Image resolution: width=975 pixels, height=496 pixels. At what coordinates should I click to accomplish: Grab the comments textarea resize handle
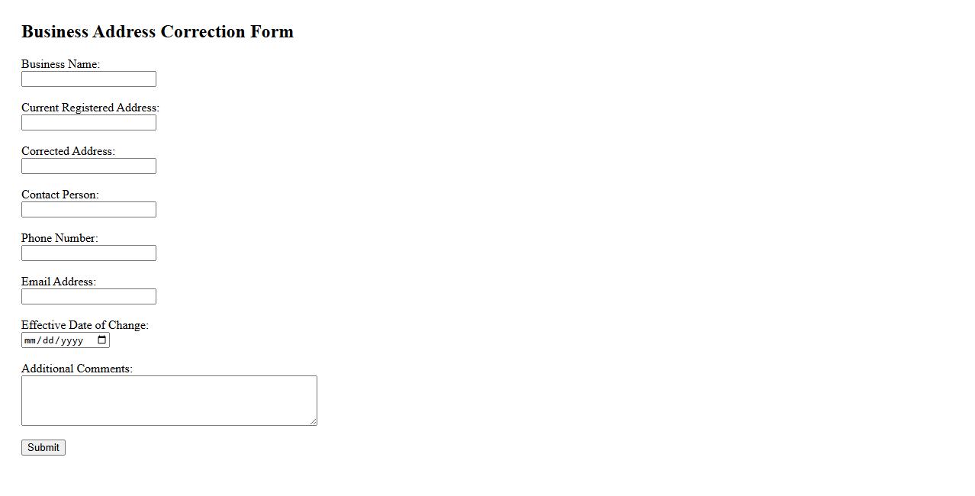pos(313,421)
